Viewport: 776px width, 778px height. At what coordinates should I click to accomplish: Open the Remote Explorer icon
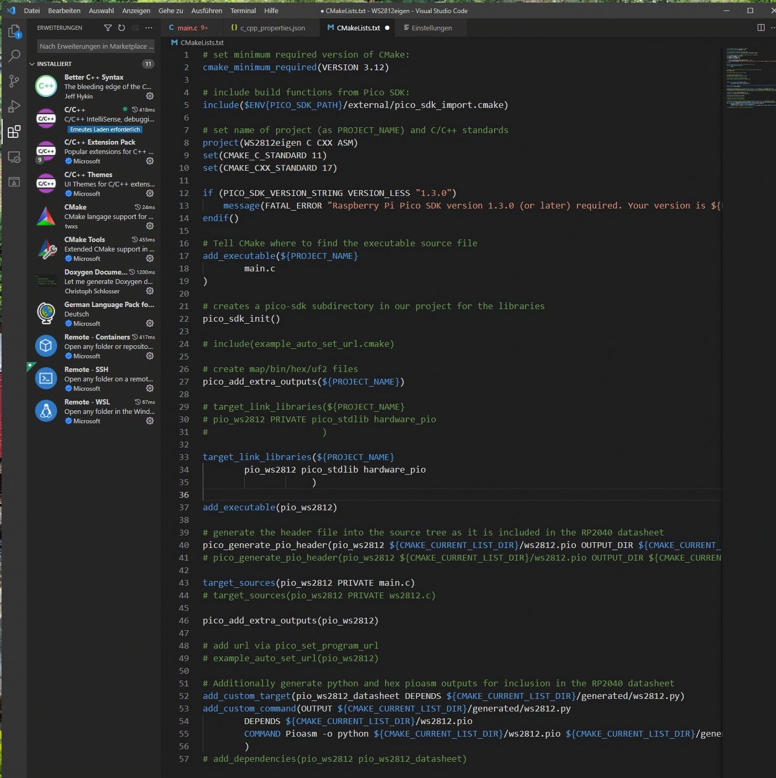(x=14, y=157)
